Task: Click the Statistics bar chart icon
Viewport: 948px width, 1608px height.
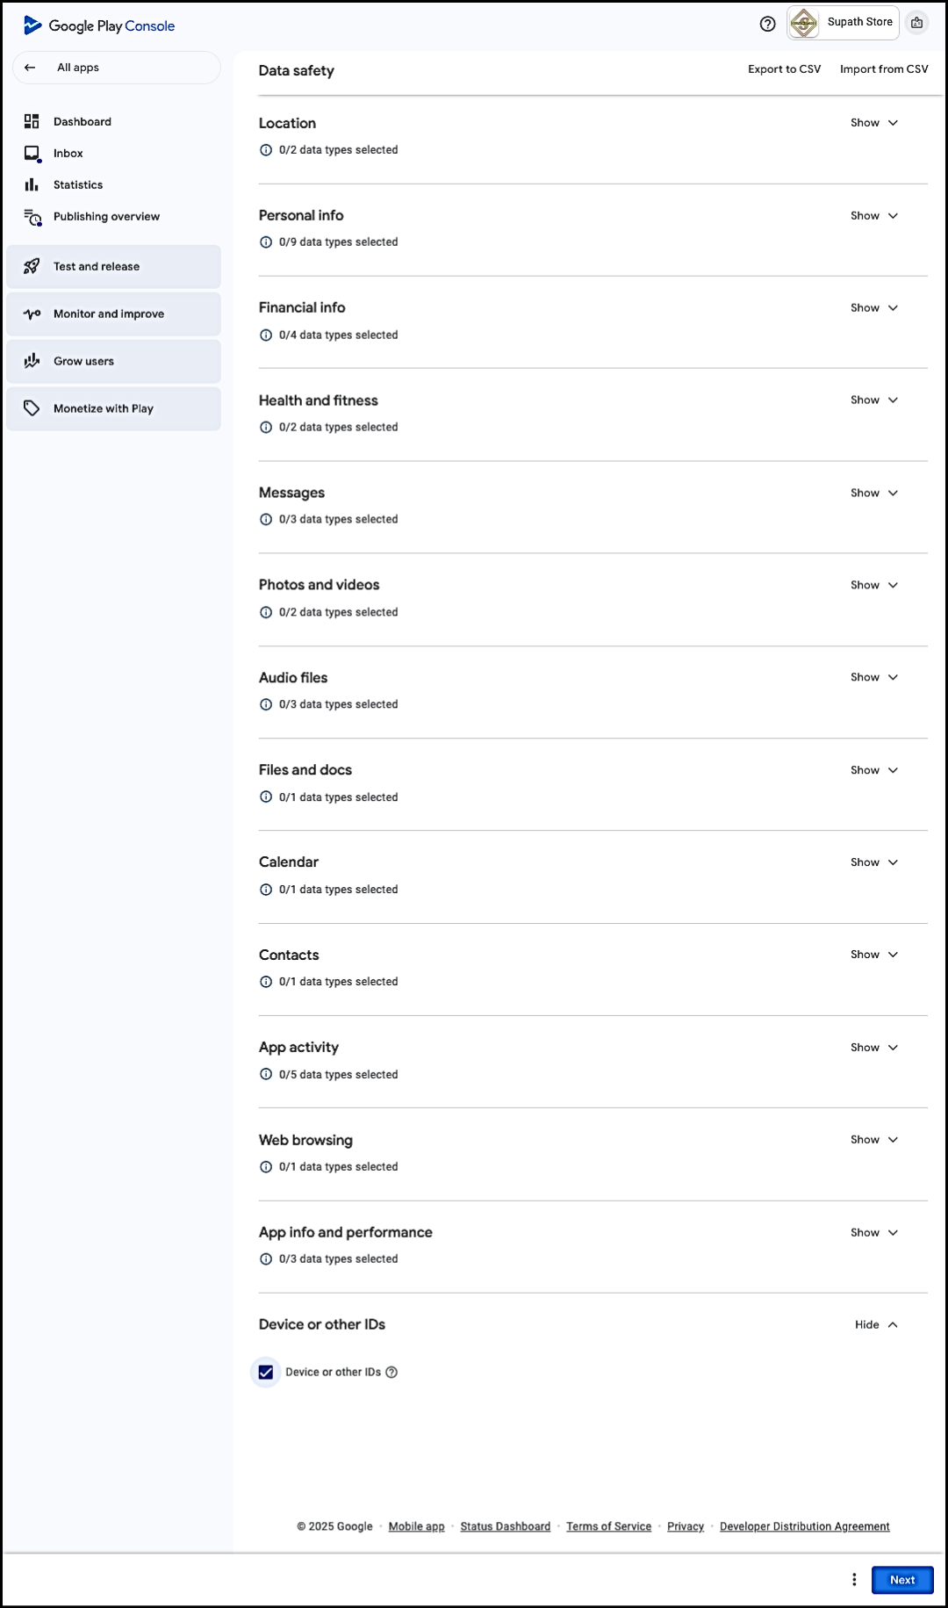Action: click(x=32, y=184)
